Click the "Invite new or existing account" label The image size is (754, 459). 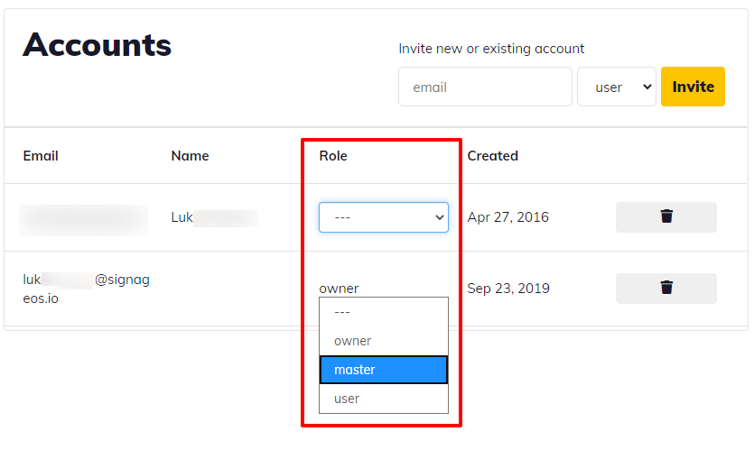491,49
